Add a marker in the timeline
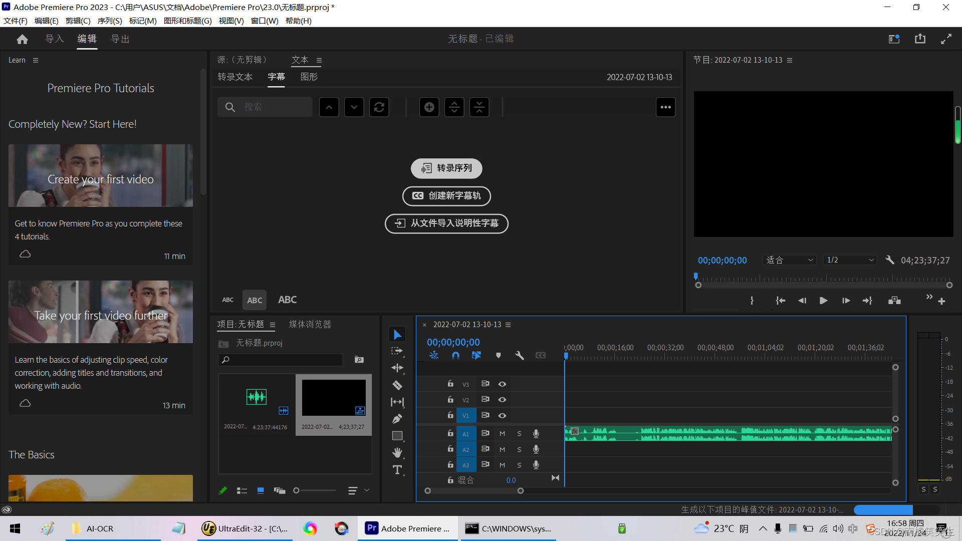The width and height of the screenshot is (962, 541). click(499, 355)
